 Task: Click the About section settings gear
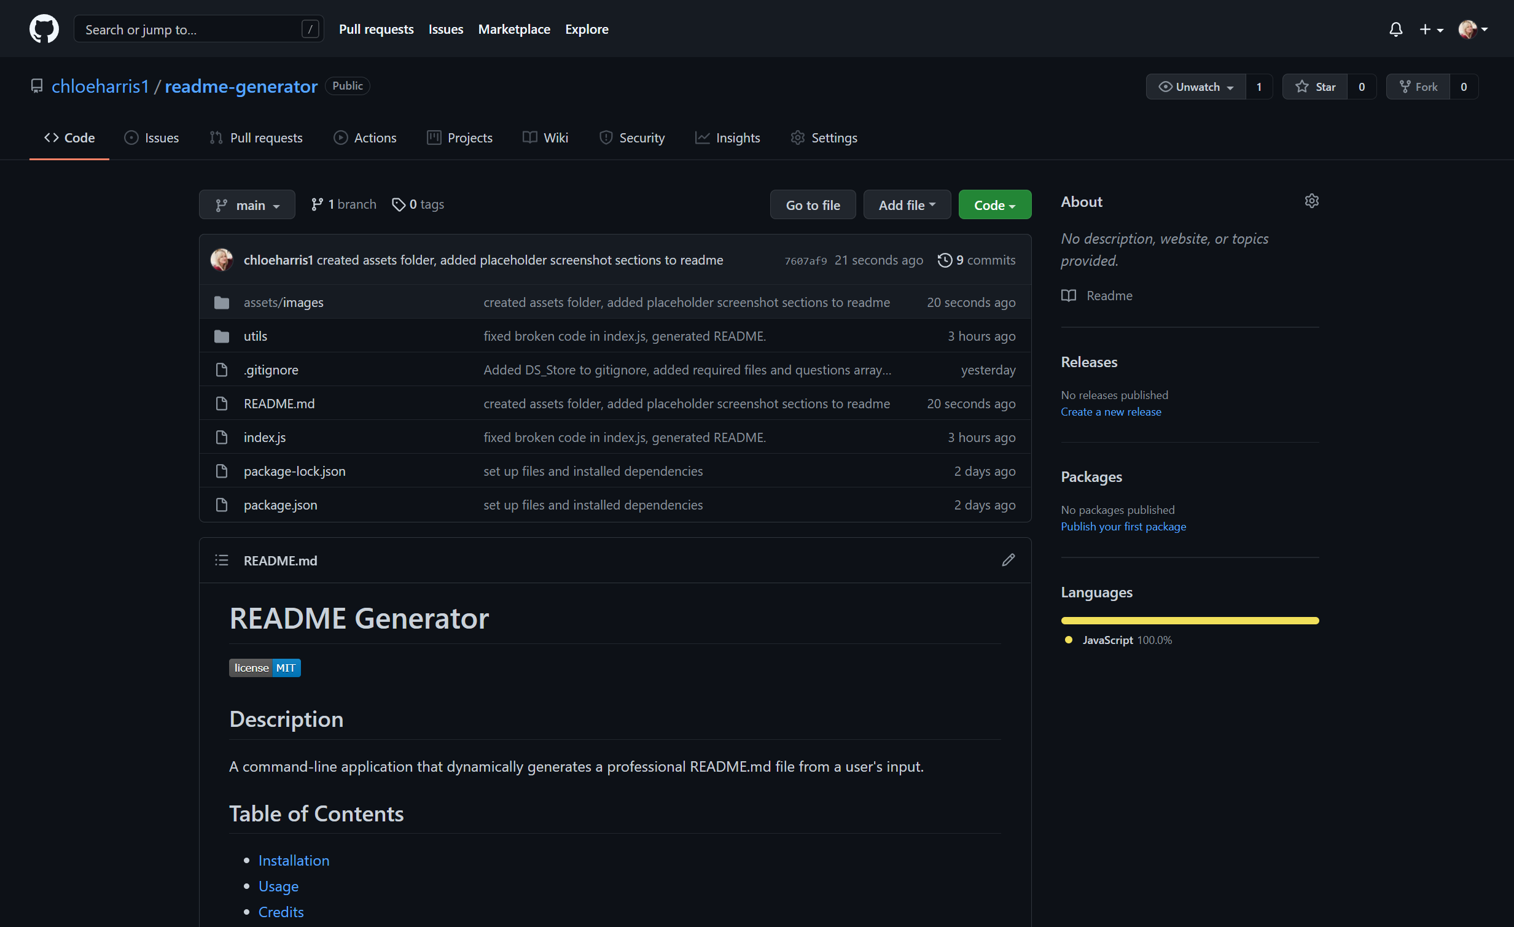[1312, 200]
